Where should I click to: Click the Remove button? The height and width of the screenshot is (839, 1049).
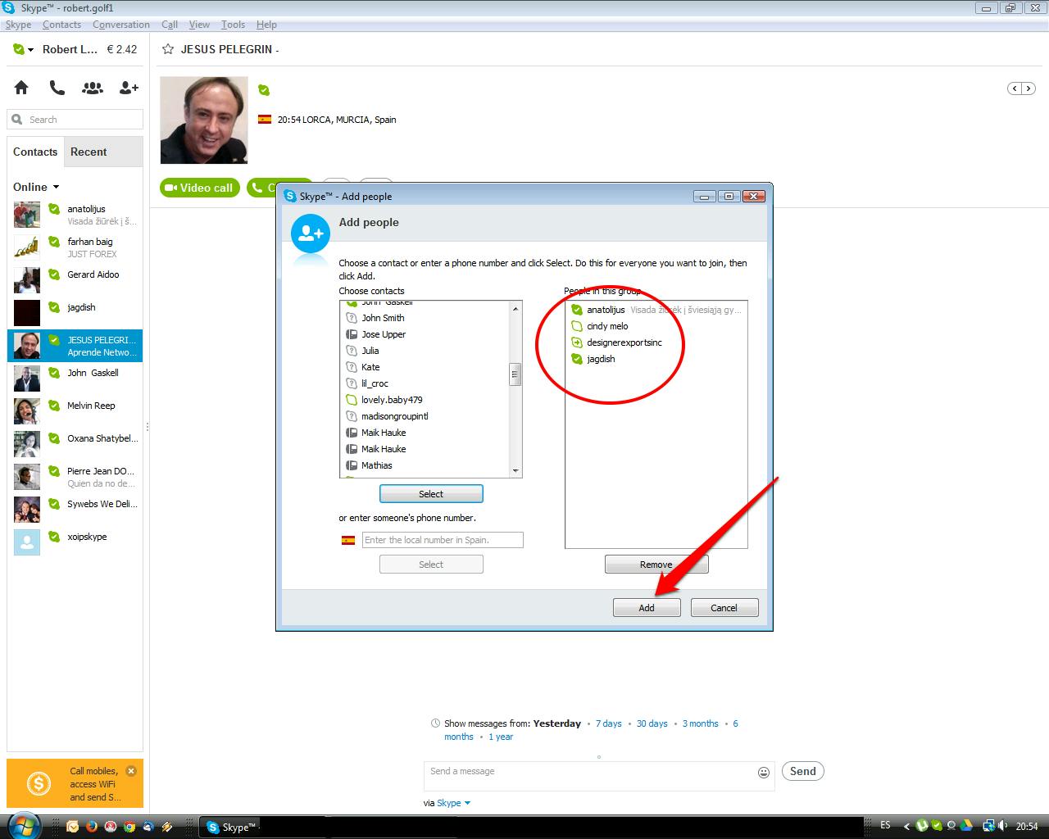656,565
